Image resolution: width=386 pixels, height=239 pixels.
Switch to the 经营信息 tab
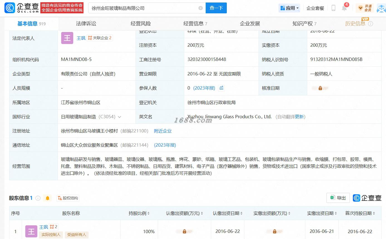click(x=195, y=24)
